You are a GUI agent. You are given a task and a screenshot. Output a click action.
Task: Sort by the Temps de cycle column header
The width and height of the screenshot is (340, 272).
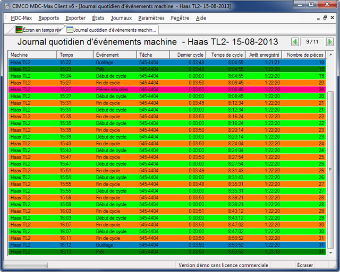point(225,55)
